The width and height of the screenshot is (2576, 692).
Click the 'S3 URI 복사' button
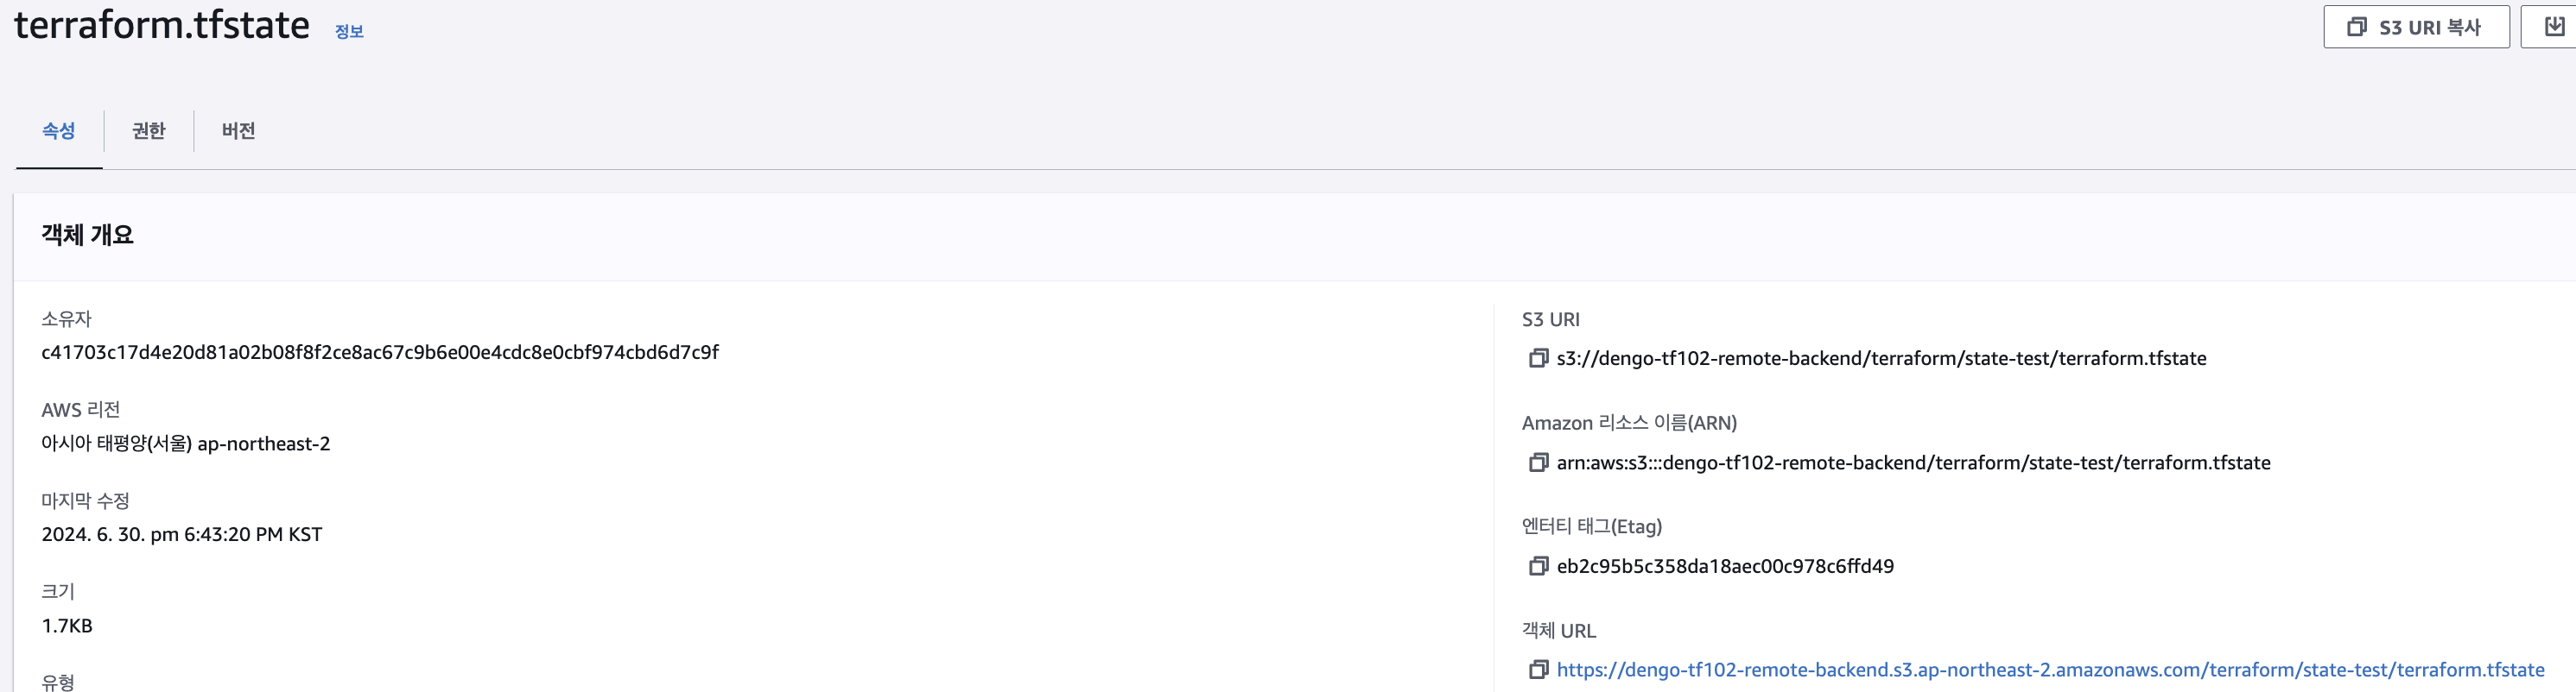2415,27
